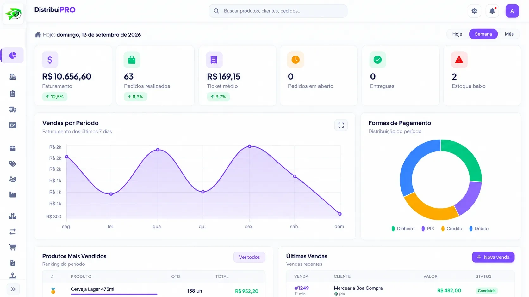Click the settings gear icon
Image resolution: width=529 pixels, height=297 pixels.
point(474,11)
